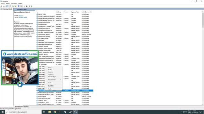Click the gear icon of AdobeUpdateService row
Image resolution: width=204 pixels, height=114 pixels.
[x=37, y=22]
